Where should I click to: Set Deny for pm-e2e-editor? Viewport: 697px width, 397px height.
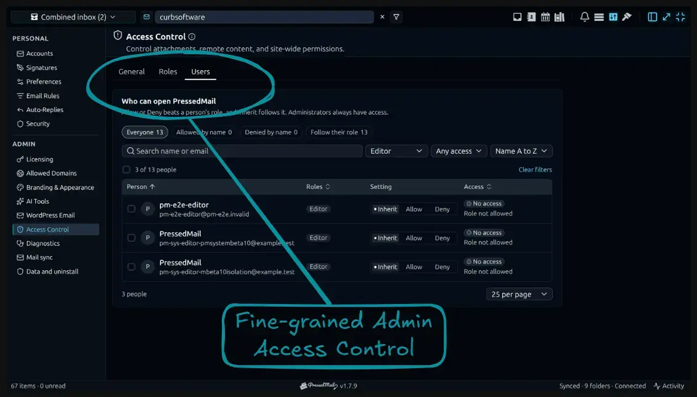pos(442,209)
